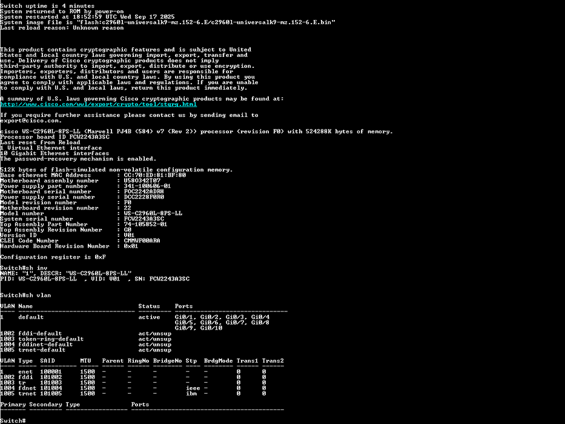Click the Switch# command prompt at bottom

(x=13, y=421)
